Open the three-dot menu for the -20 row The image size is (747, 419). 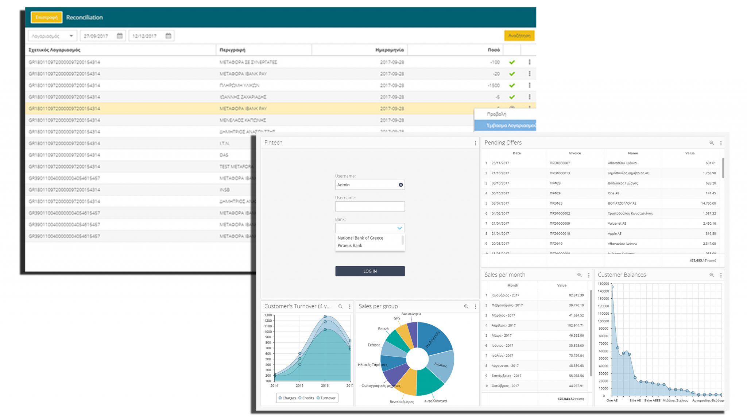530,74
